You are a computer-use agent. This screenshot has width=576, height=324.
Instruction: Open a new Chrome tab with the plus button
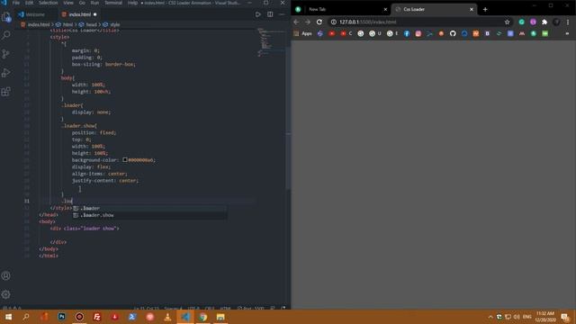485,9
